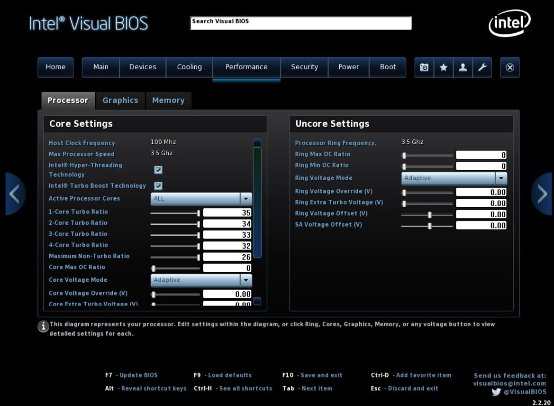Open the Power menu tab

click(349, 67)
